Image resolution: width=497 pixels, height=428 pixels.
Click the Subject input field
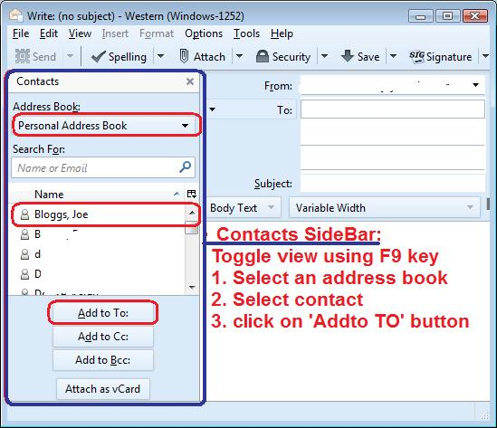pos(392,184)
